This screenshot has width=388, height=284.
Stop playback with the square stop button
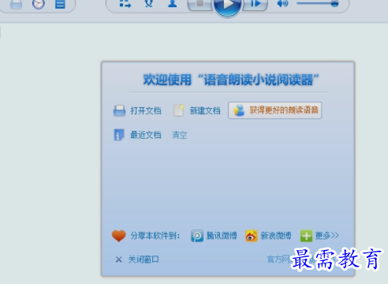click(200, 4)
